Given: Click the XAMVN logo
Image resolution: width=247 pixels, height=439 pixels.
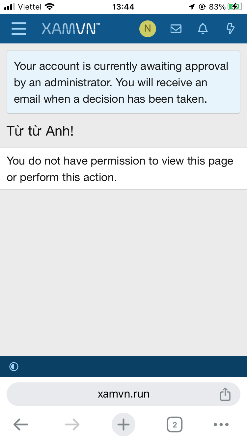Looking at the screenshot, I should [x=71, y=29].
